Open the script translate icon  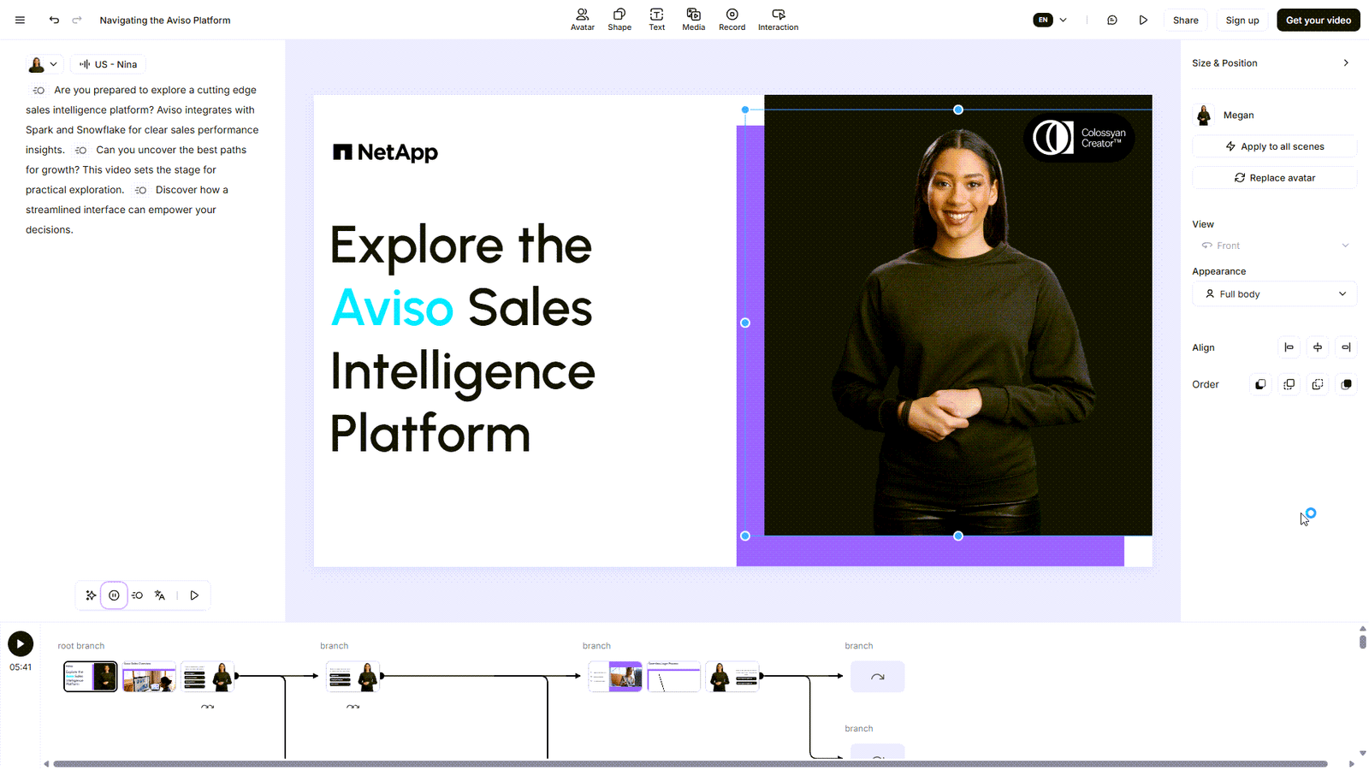tap(160, 595)
